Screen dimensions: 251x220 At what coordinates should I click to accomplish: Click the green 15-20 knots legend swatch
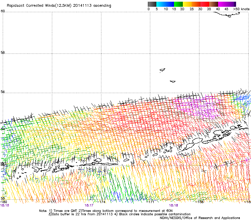coord(178,4)
